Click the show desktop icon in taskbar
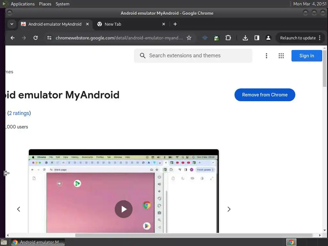This screenshot has width=328, height=246. point(4,242)
